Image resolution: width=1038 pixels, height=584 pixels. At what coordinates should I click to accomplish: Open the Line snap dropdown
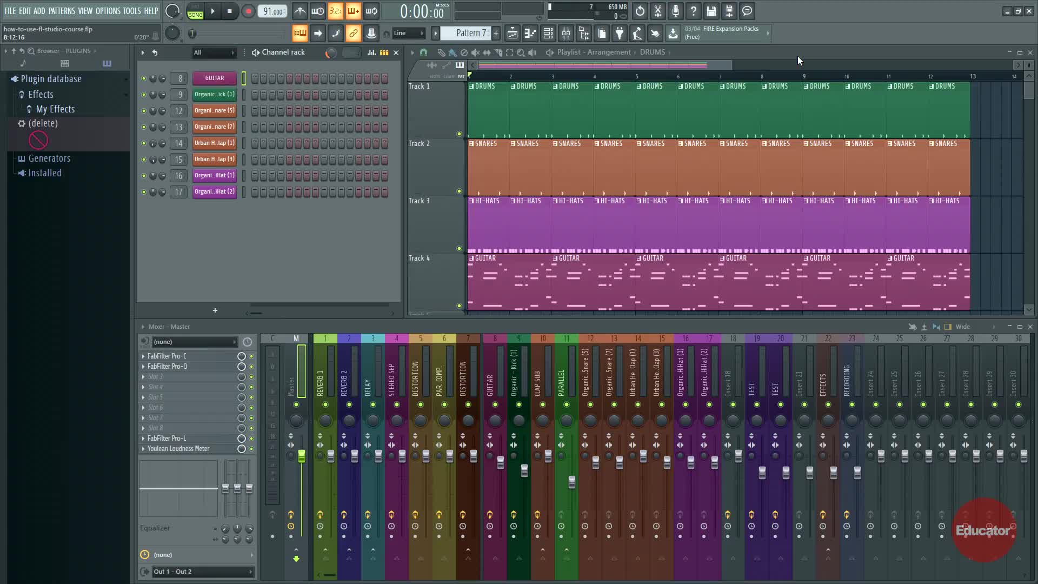tap(408, 34)
